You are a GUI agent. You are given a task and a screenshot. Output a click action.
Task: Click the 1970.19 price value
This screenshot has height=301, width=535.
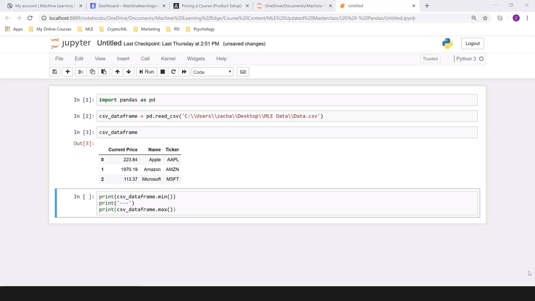pos(129,169)
